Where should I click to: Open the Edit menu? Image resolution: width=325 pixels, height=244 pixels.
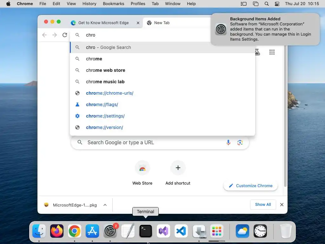pos(56,4)
